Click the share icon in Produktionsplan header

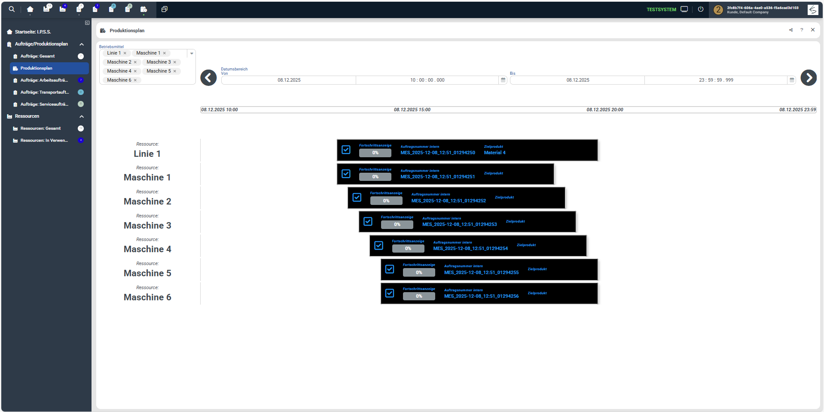(x=791, y=30)
